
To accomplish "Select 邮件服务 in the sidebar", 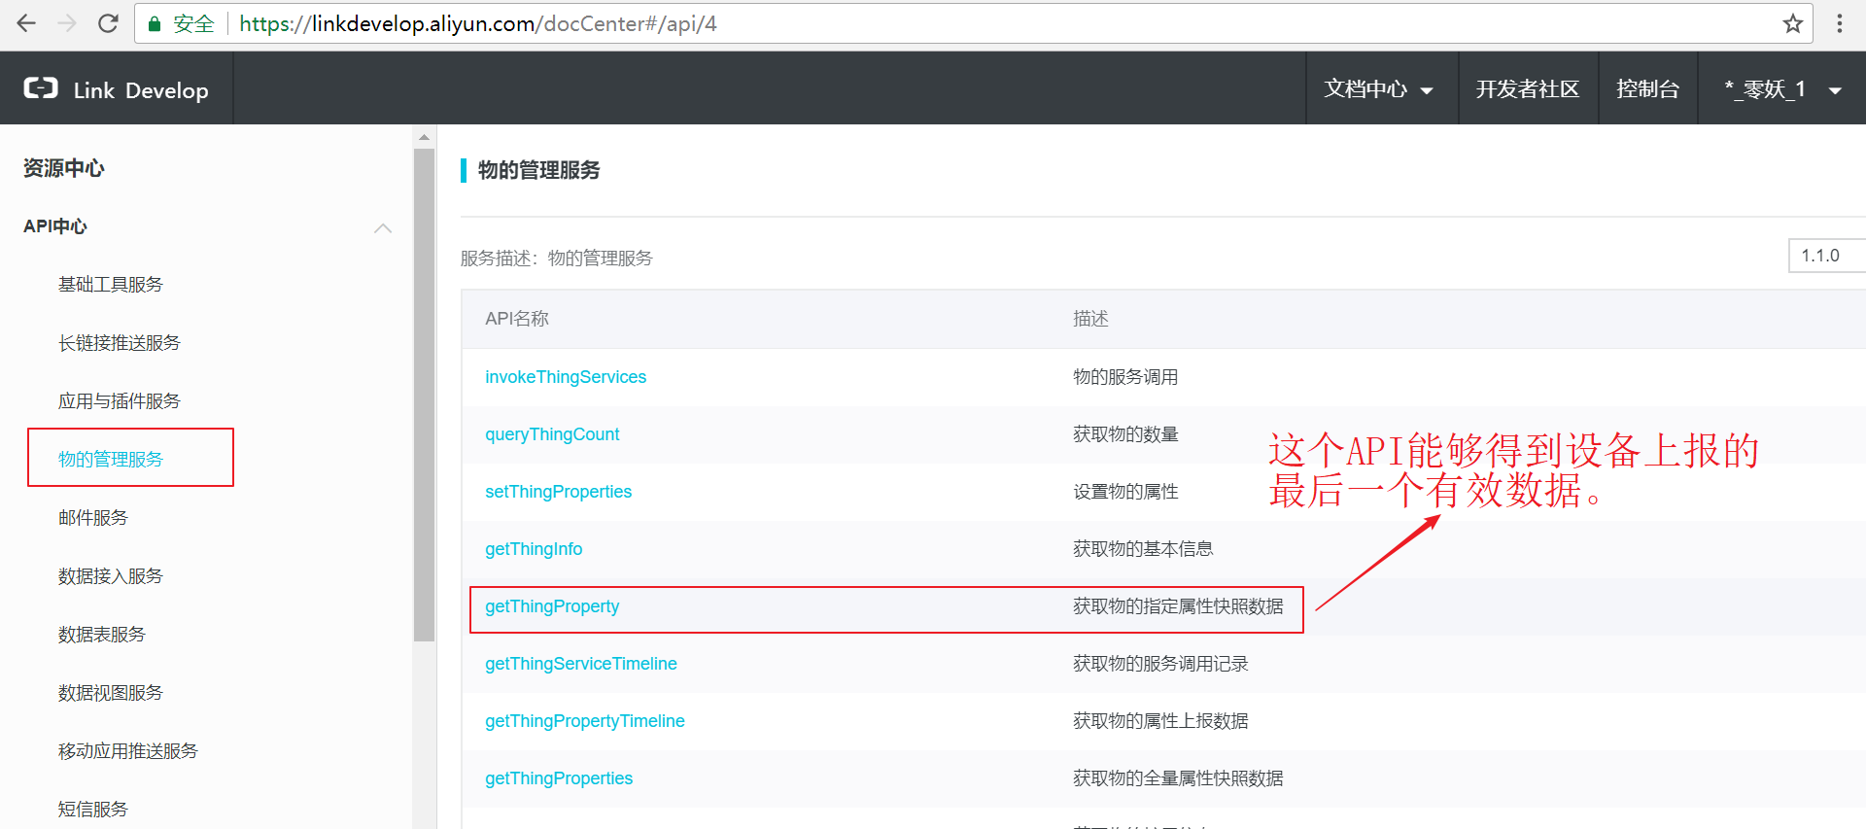I will [x=93, y=518].
